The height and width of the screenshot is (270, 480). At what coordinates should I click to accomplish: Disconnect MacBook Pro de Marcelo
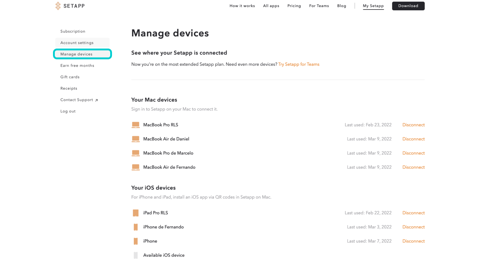[413, 153]
